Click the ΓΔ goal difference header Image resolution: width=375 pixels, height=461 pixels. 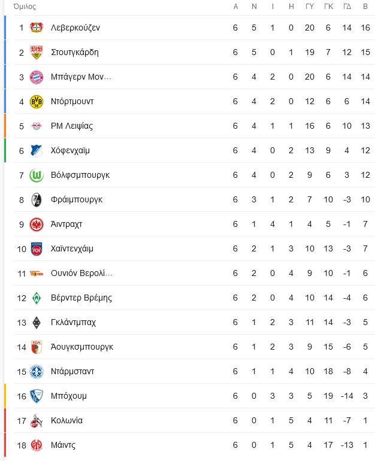point(347,7)
